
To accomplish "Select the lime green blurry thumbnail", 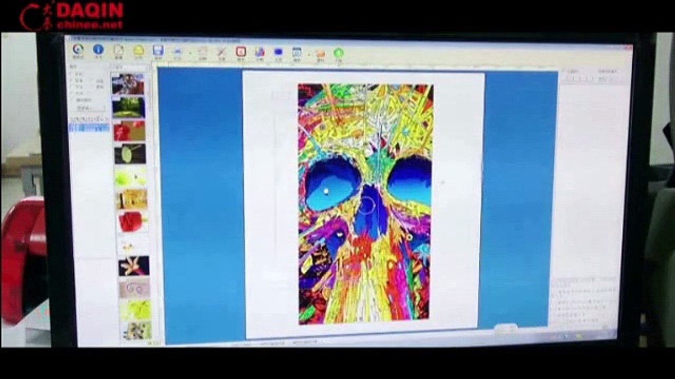I will 131,177.
